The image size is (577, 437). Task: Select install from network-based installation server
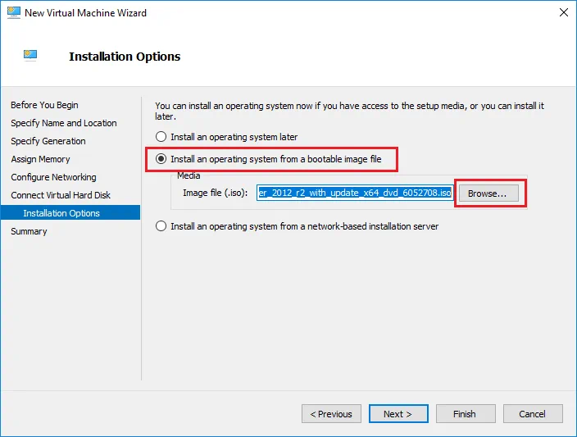(x=161, y=226)
